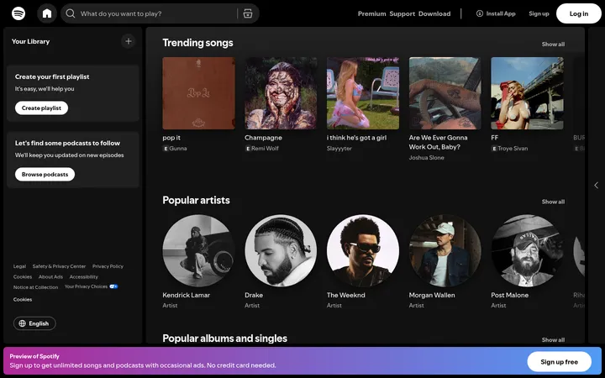Click 'Post Malone' name text
Viewport: 605px width, 378px height.
point(510,295)
